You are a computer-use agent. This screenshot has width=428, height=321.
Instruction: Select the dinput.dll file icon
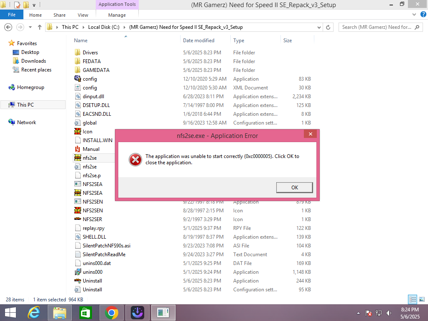click(x=77, y=97)
